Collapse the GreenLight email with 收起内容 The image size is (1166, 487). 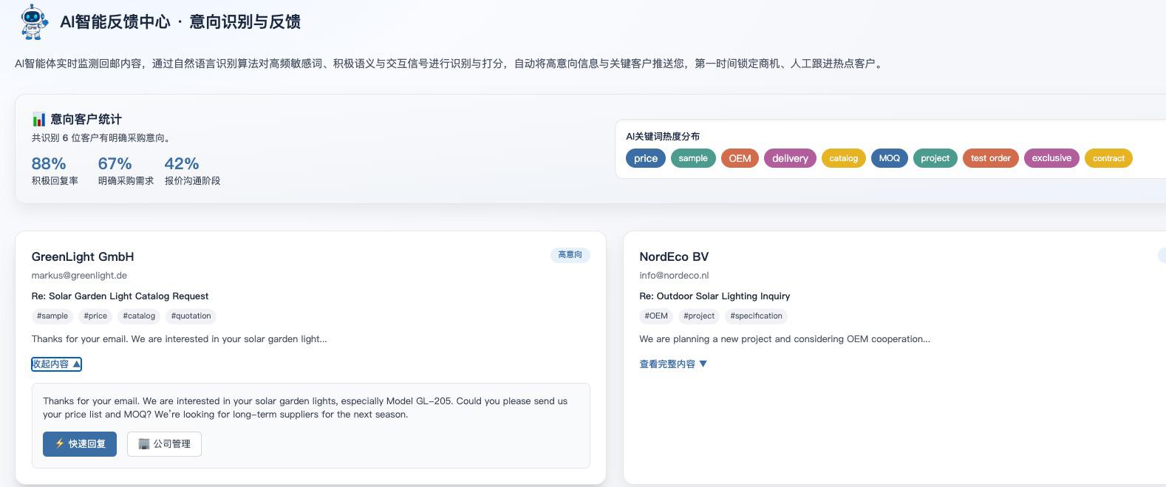[56, 364]
